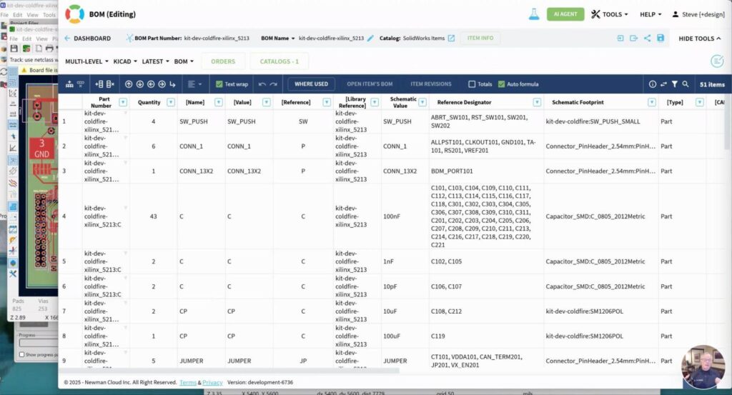Click the redo icon
Image resolution: width=732 pixels, height=395 pixels.
[273, 84]
